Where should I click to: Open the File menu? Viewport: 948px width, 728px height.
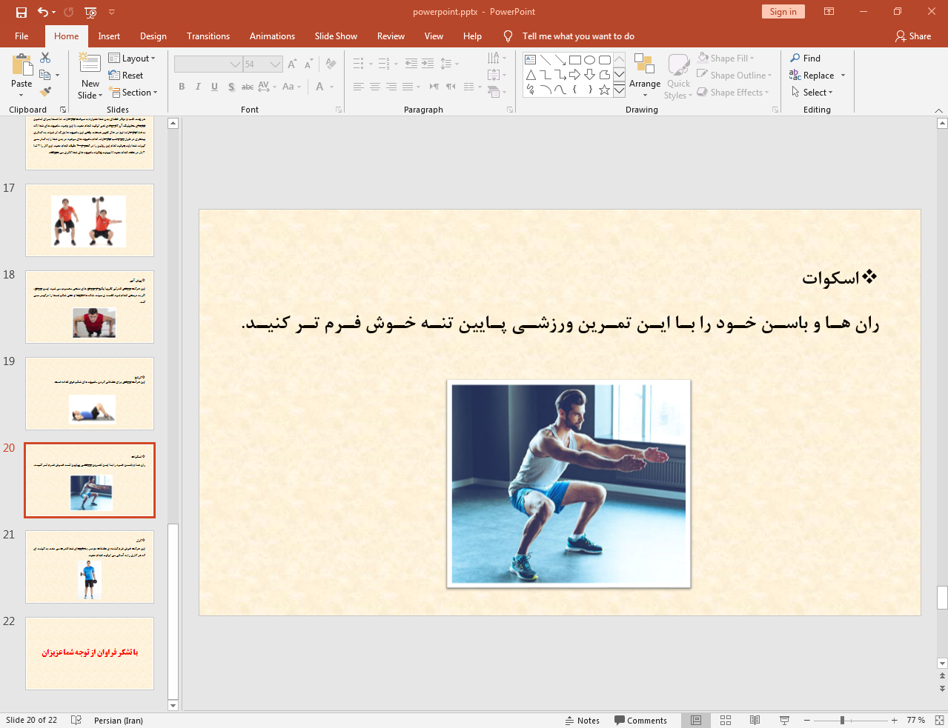click(x=21, y=36)
